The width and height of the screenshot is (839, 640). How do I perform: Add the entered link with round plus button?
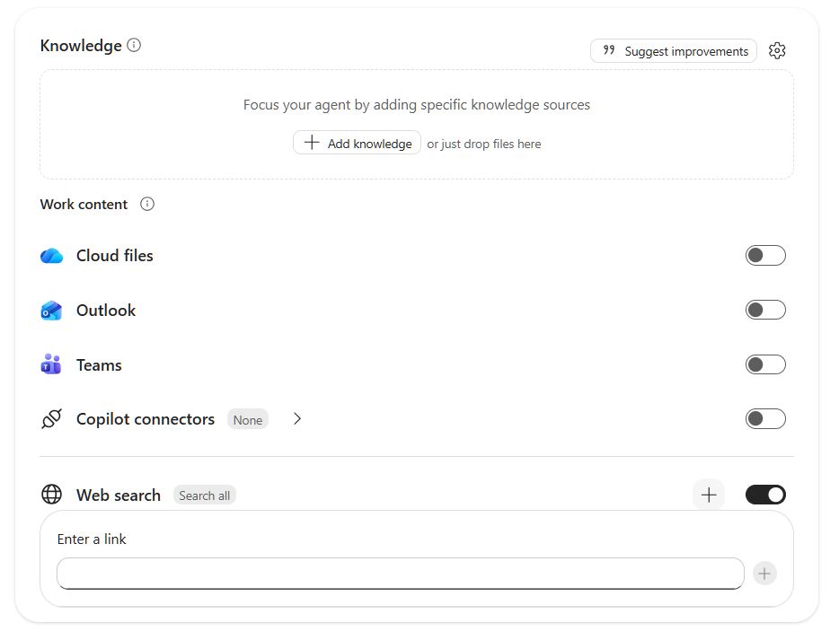click(764, 574)
